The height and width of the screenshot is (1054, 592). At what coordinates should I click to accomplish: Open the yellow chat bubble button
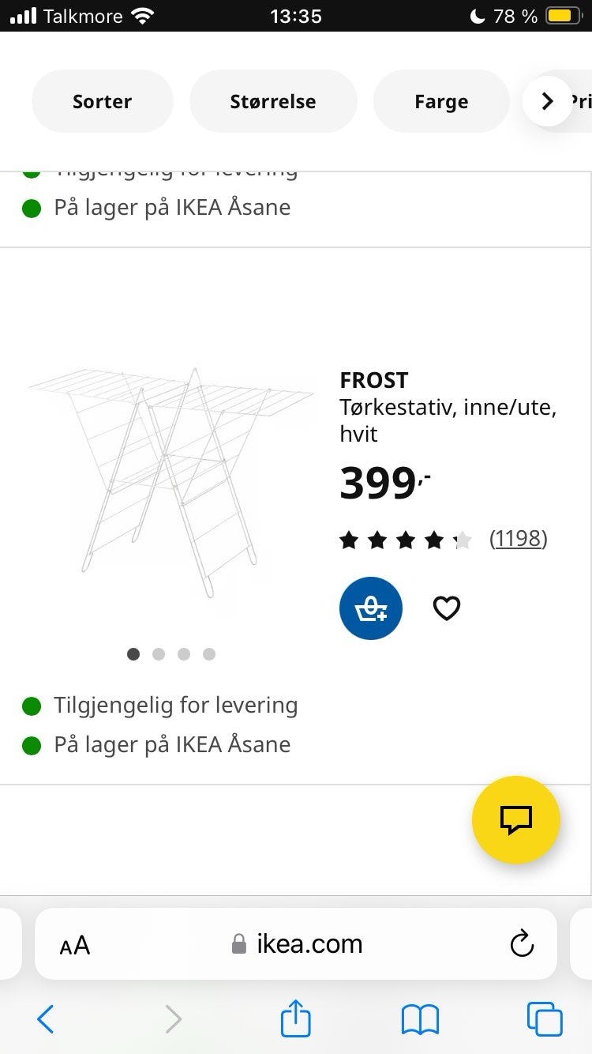pyautogui.click(x=516, y=819)
